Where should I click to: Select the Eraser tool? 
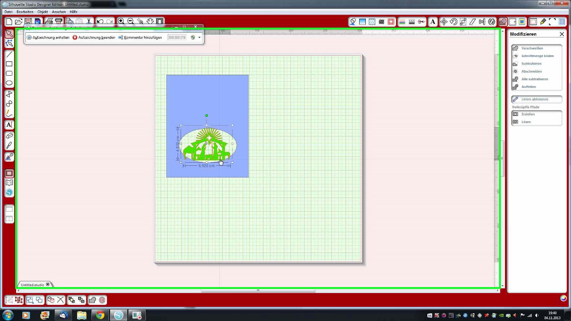point(9,136)
